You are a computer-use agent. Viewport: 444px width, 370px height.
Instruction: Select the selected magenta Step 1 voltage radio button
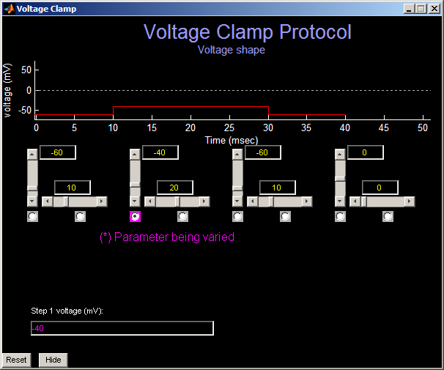point(135,216)
